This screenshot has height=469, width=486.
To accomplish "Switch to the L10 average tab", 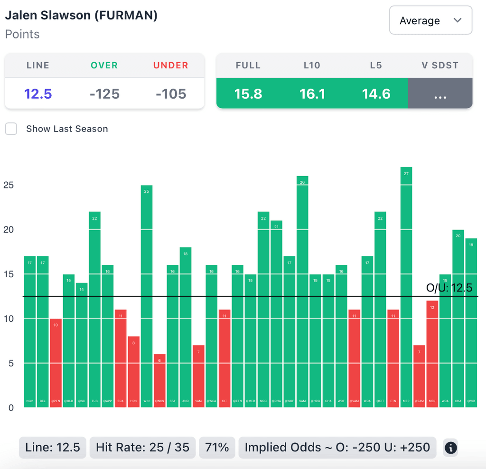I will click(312, 94).
